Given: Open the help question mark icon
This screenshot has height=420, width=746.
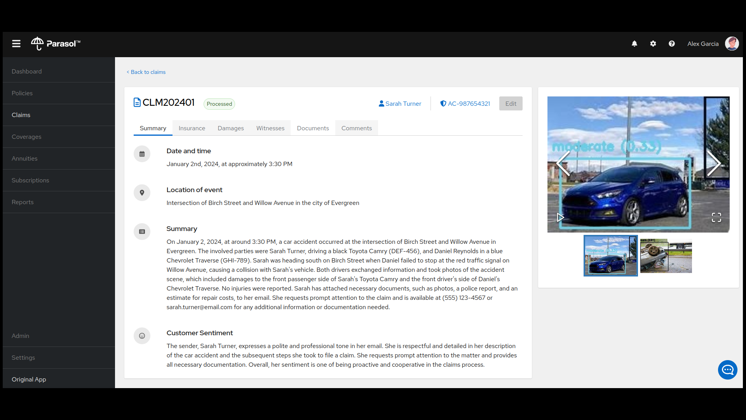Looking at the screenshot, I should tap(672, 44).
